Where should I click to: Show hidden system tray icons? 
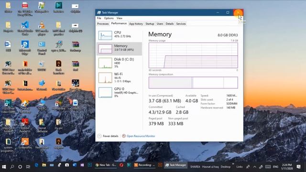[254, 167]
